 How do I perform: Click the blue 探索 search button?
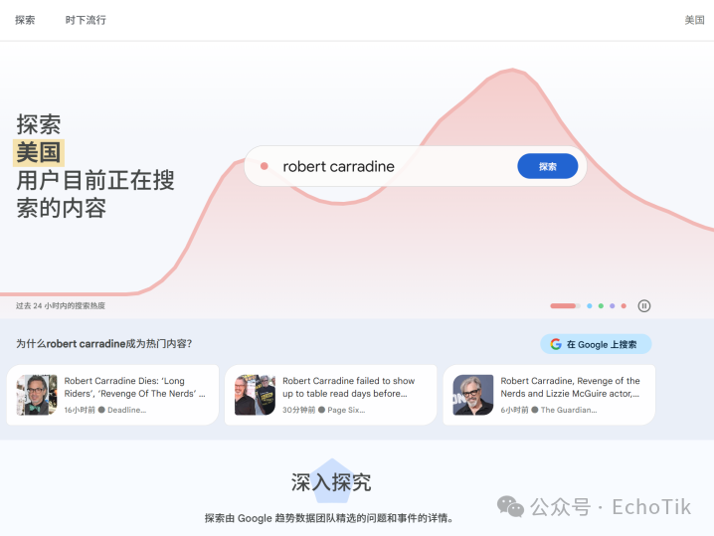[547, 166]
